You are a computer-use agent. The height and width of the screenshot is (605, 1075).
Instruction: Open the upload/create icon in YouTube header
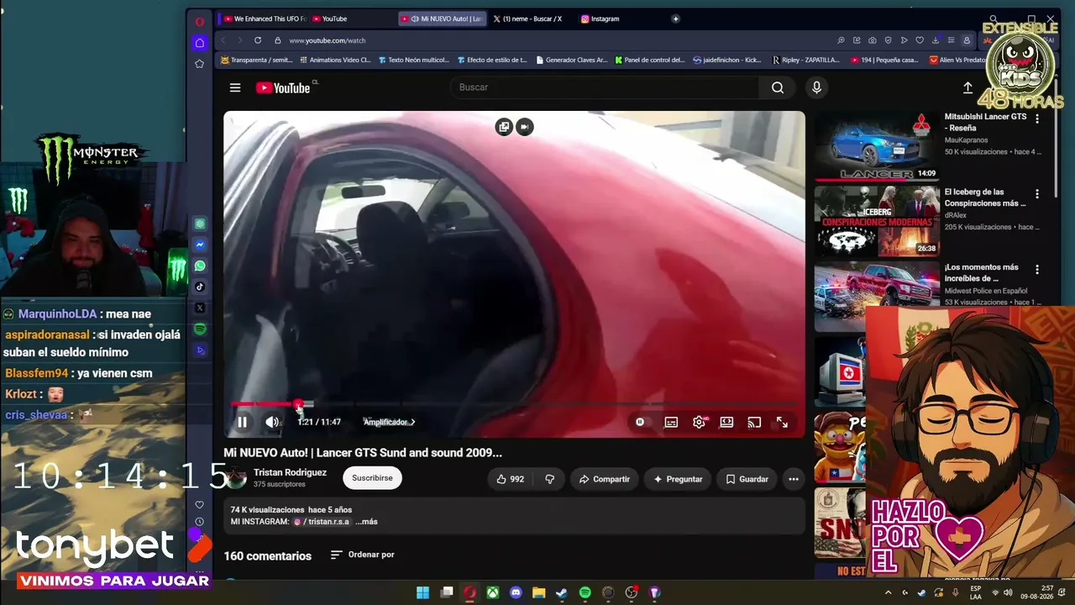point(967,87)
